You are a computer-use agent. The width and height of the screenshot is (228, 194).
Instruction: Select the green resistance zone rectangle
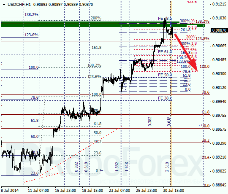(103, 24)
